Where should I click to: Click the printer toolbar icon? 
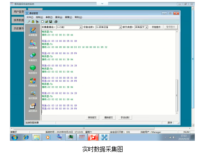56,21
